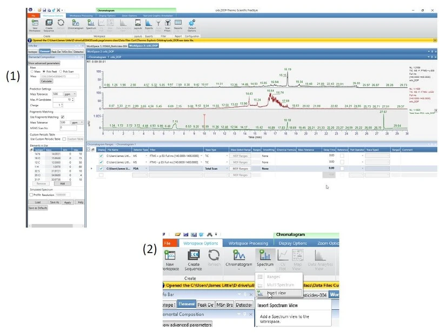Click the Charge stepper arrows
The width and height of the screenshot is (439, 333).
(62, 105)
